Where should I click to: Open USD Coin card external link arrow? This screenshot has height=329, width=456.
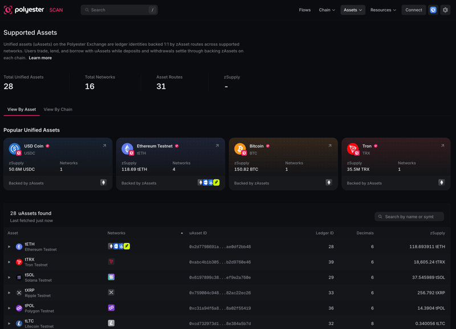[x=104, y=146]
